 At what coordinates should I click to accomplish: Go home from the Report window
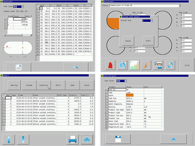pyautogui.click(x=87, y=139)
